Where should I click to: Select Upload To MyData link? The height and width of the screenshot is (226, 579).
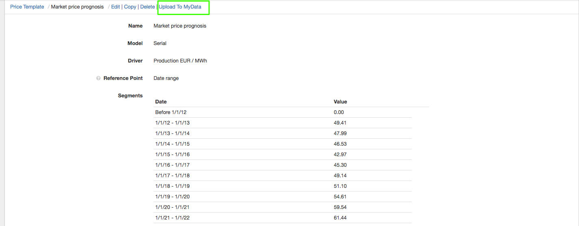(x=180, y=7)
